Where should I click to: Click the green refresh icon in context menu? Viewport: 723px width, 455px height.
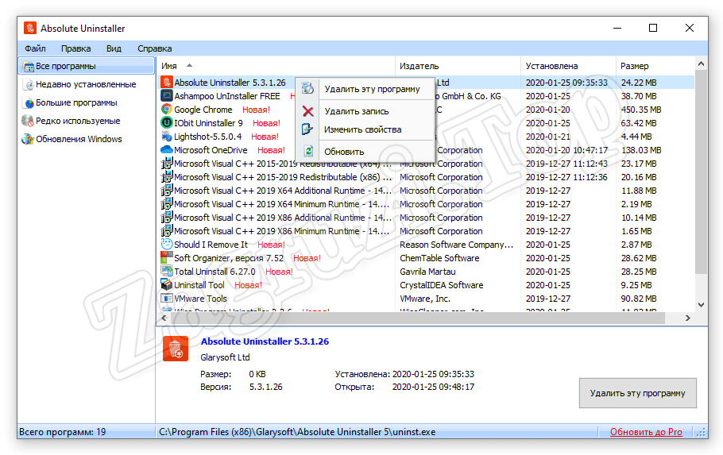tap(308, 152)
